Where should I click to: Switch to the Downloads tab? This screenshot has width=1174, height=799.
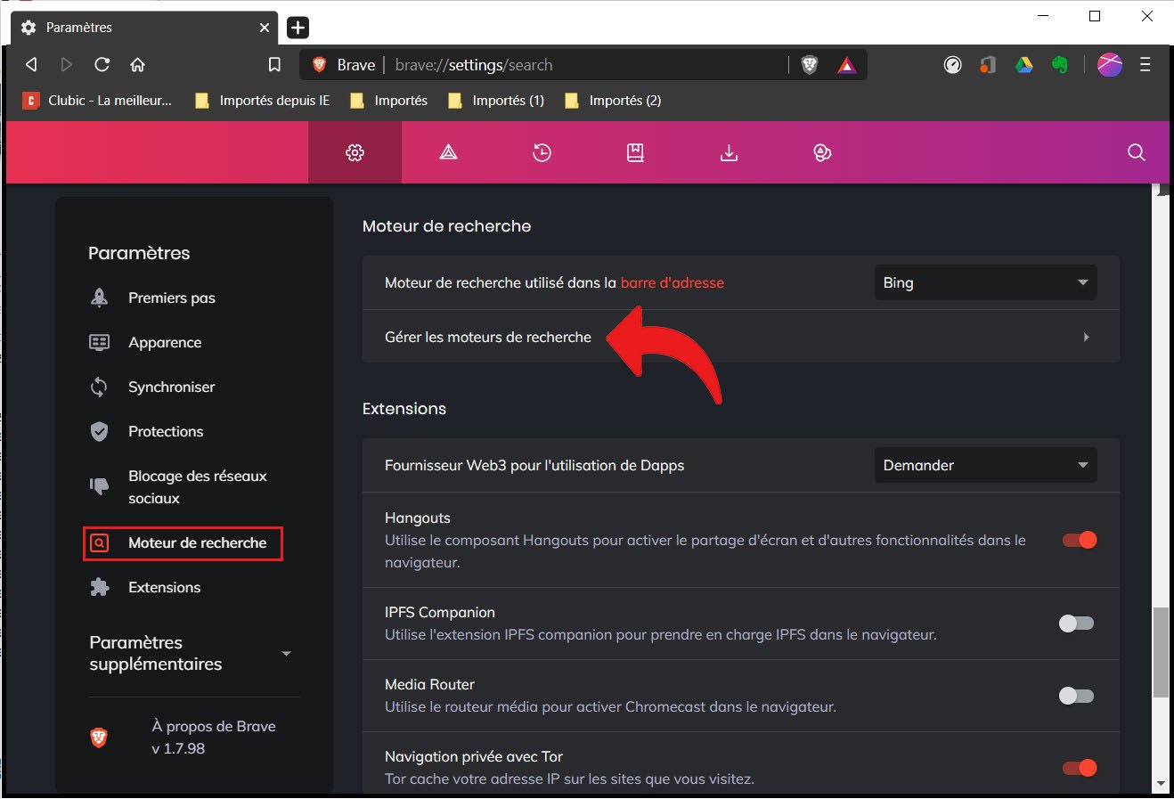[729, 152]
